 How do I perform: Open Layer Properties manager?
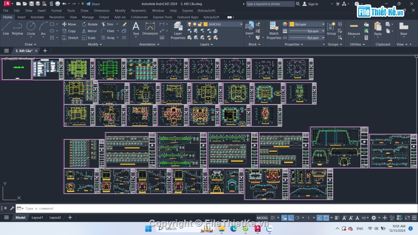tap(178, 30)
